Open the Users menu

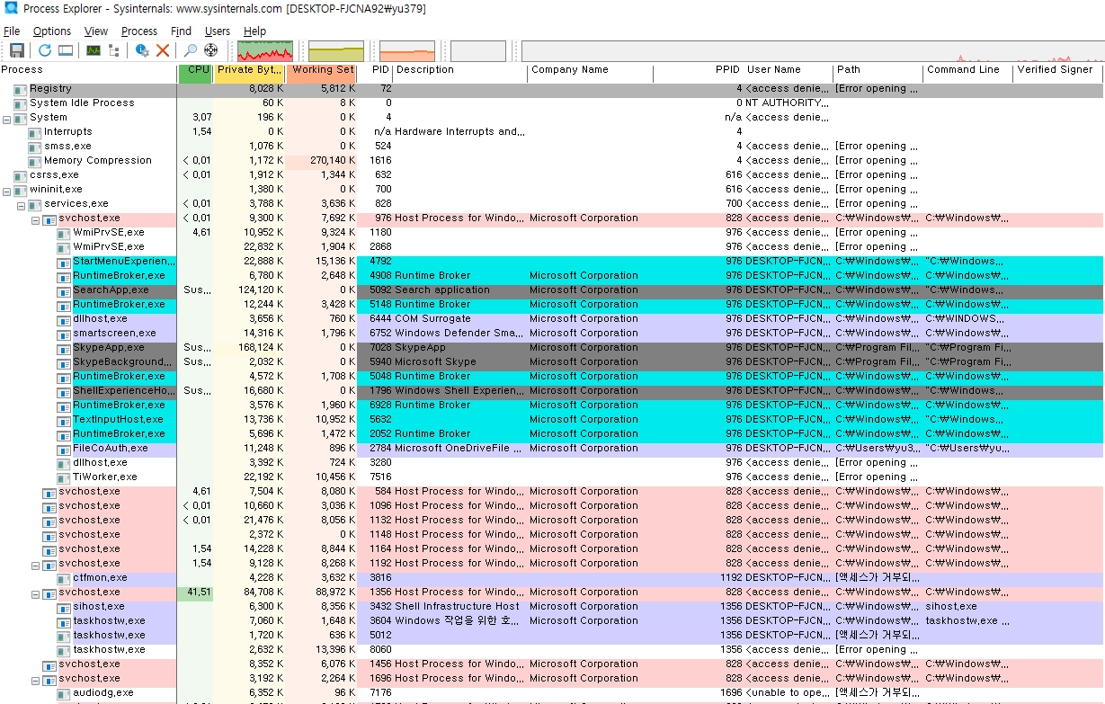pos(218,31)
